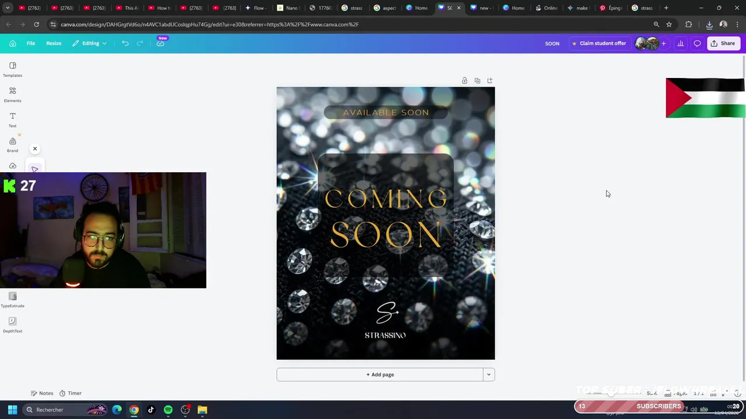Switch to the aspect browser tab
This screenshot has width=746, height=419.
[384, 8]
